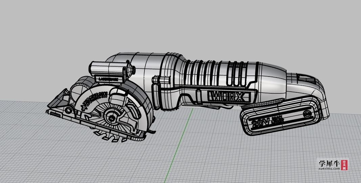This screenshot has width=361, height=183.
Task: Select the WORXSAW lettering on the blade guard
Action: [95, 100]
